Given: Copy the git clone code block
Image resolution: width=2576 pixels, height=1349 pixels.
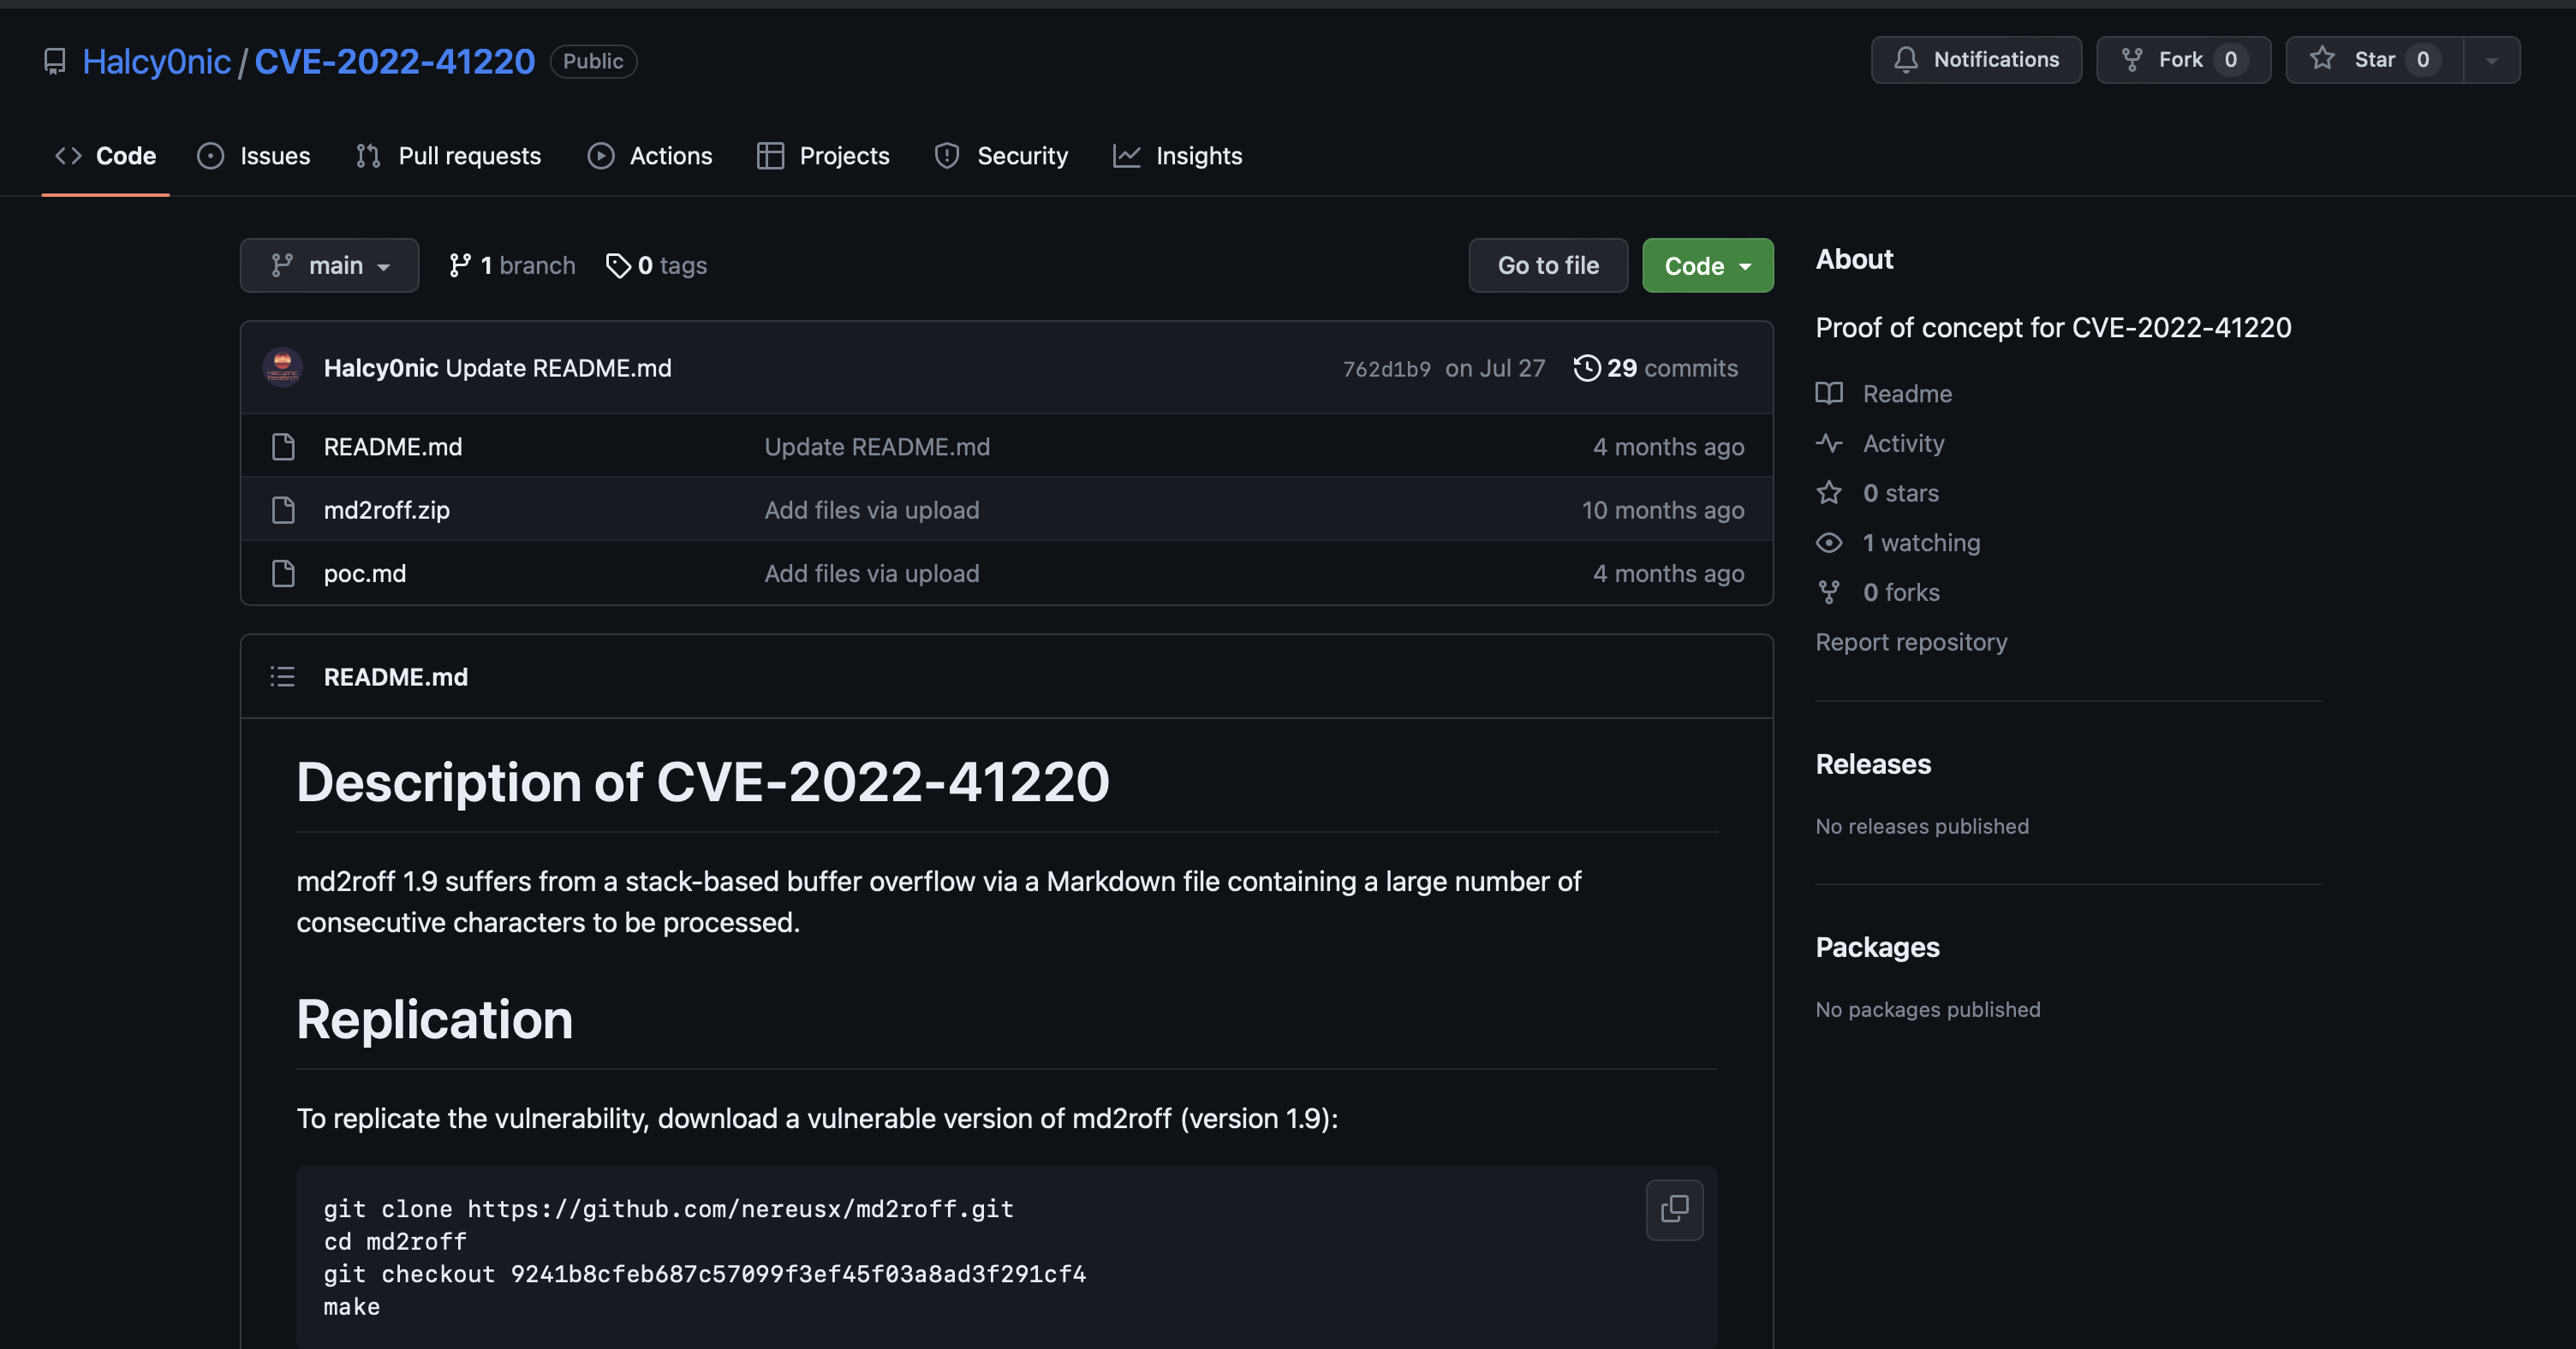Looking at the screenshot, I should coord(1674,1209).
